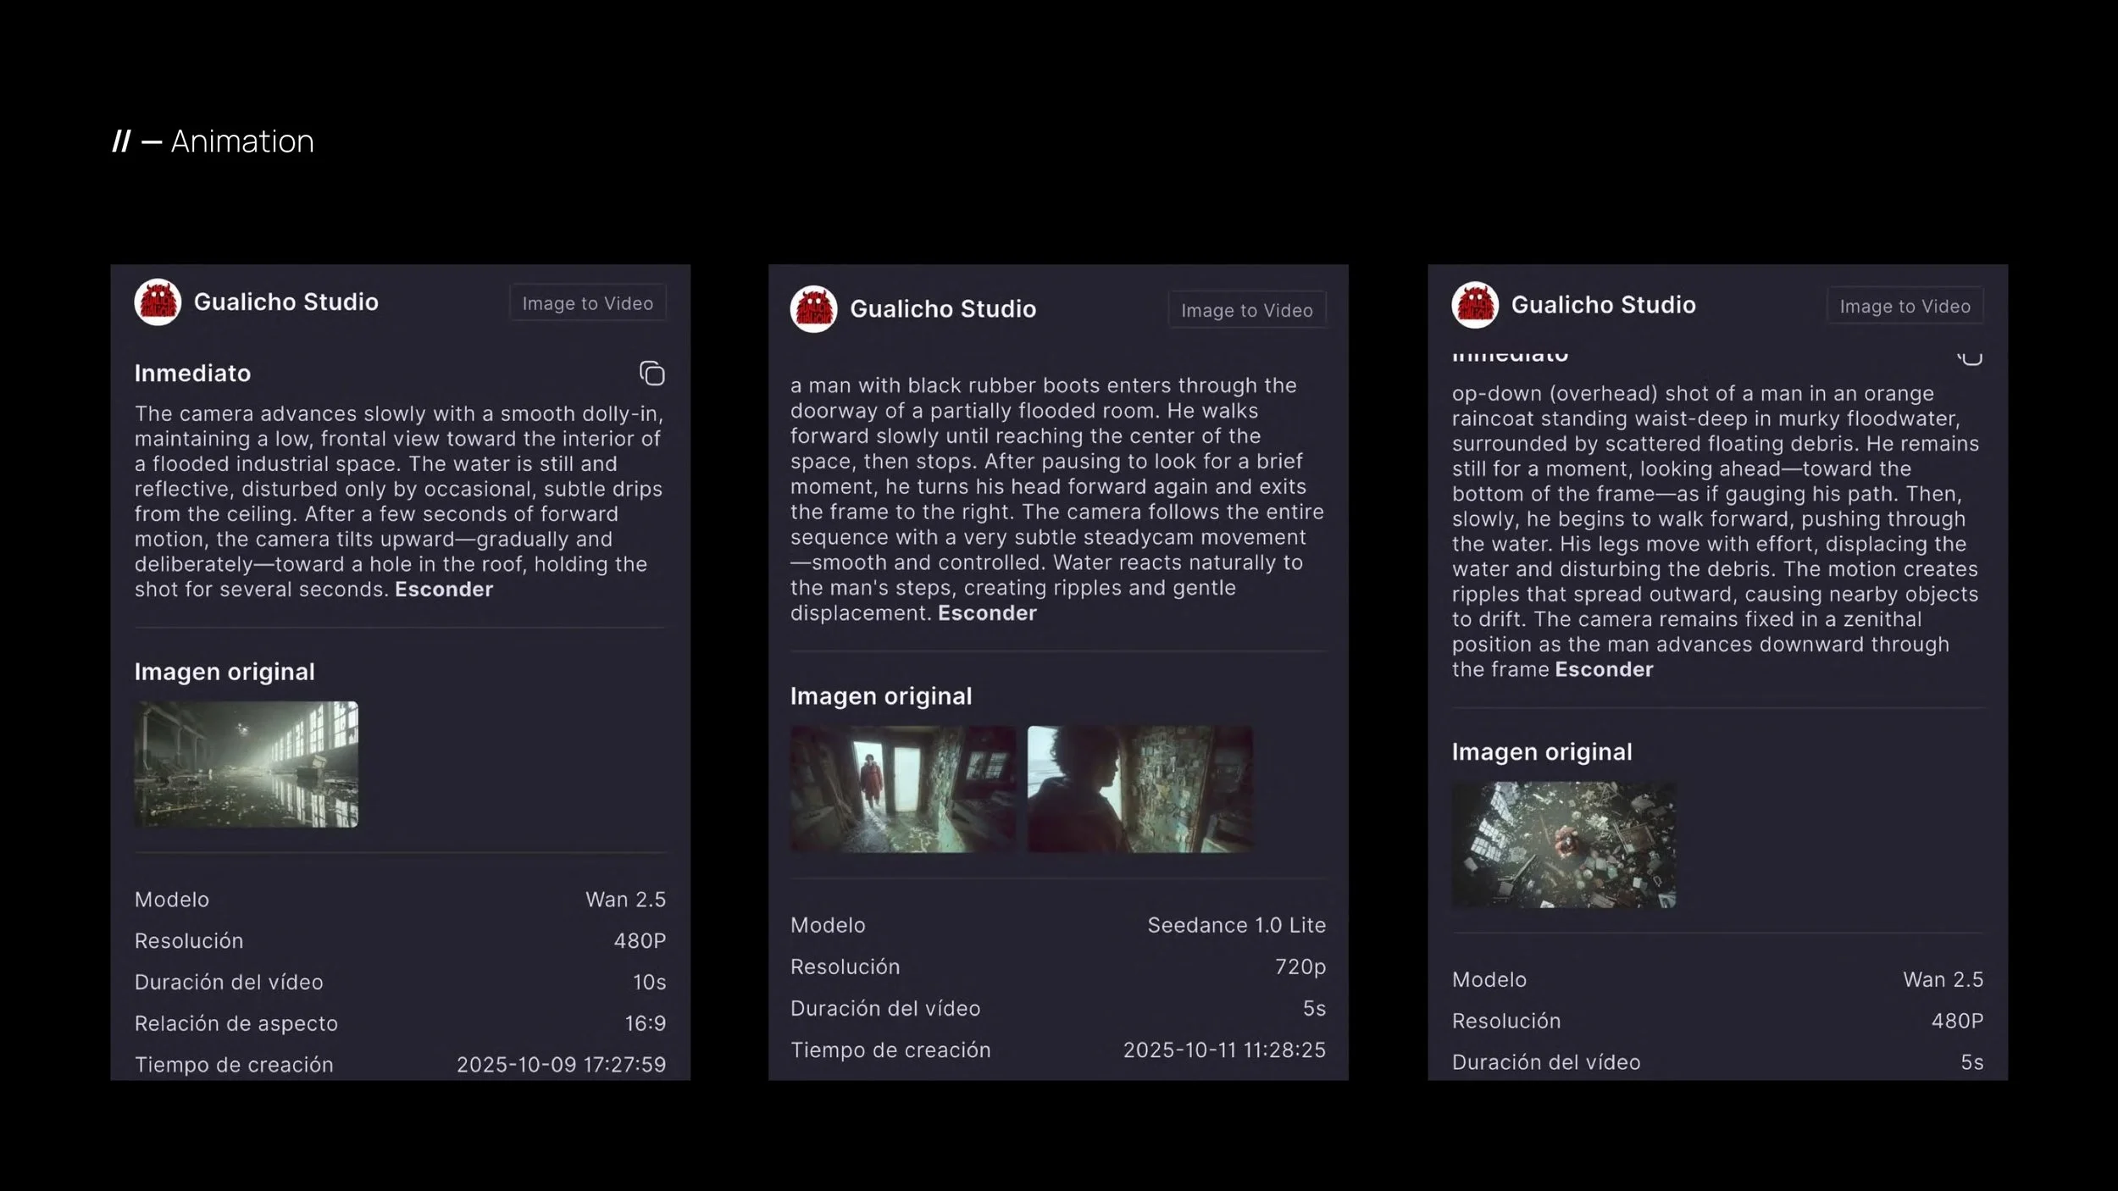The height and width of the screenshot is (1191, 2118).
Task: Collapse middle card prompt with Esconder
Action: [x=987, y=613]
